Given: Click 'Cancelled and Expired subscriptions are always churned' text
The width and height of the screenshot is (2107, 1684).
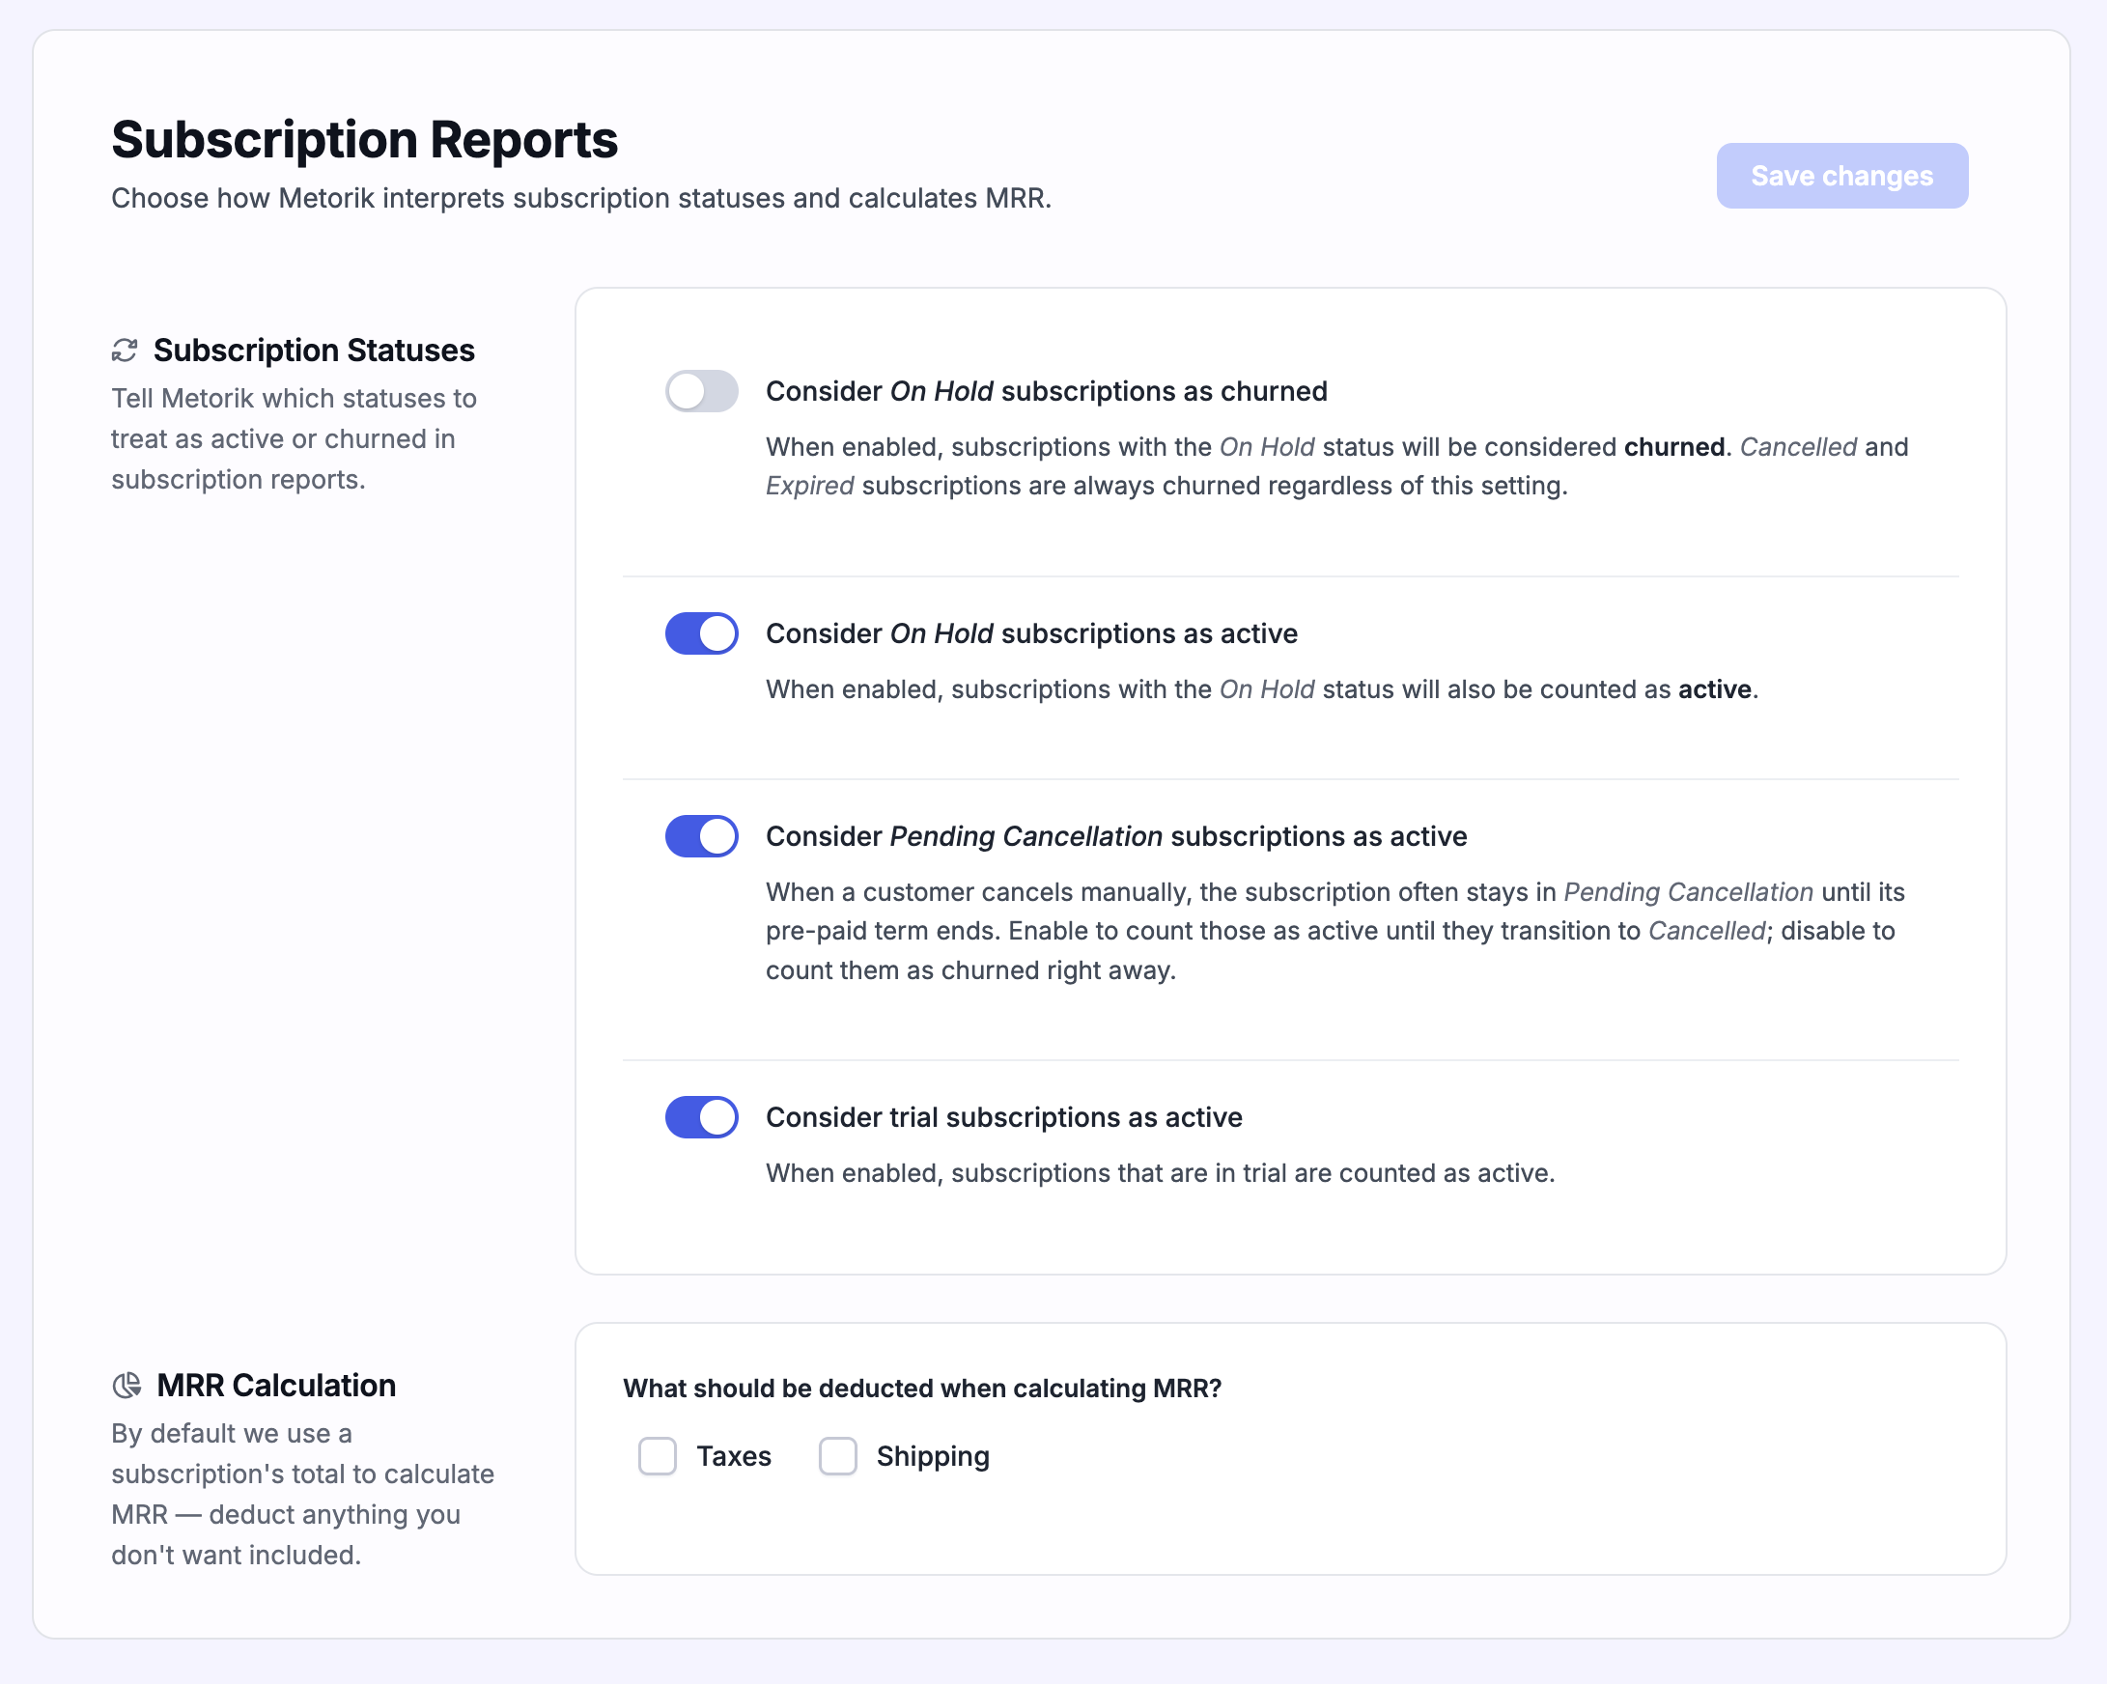Looking at the screenshot, I should (1336, 466).
